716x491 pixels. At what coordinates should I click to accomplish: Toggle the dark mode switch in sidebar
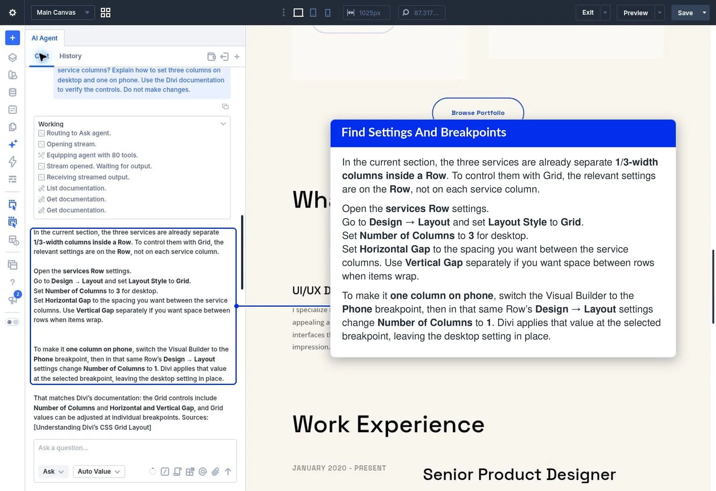point(12,322)
